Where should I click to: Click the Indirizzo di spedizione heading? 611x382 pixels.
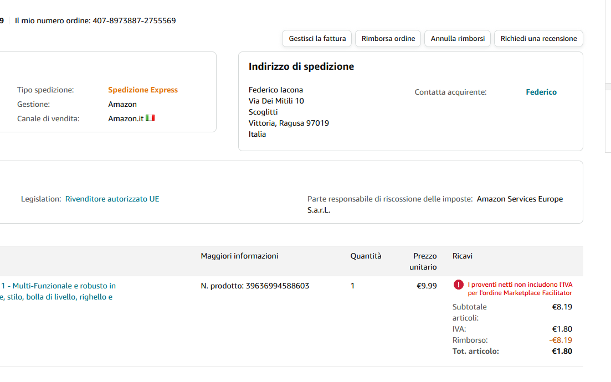coord(301,67)
